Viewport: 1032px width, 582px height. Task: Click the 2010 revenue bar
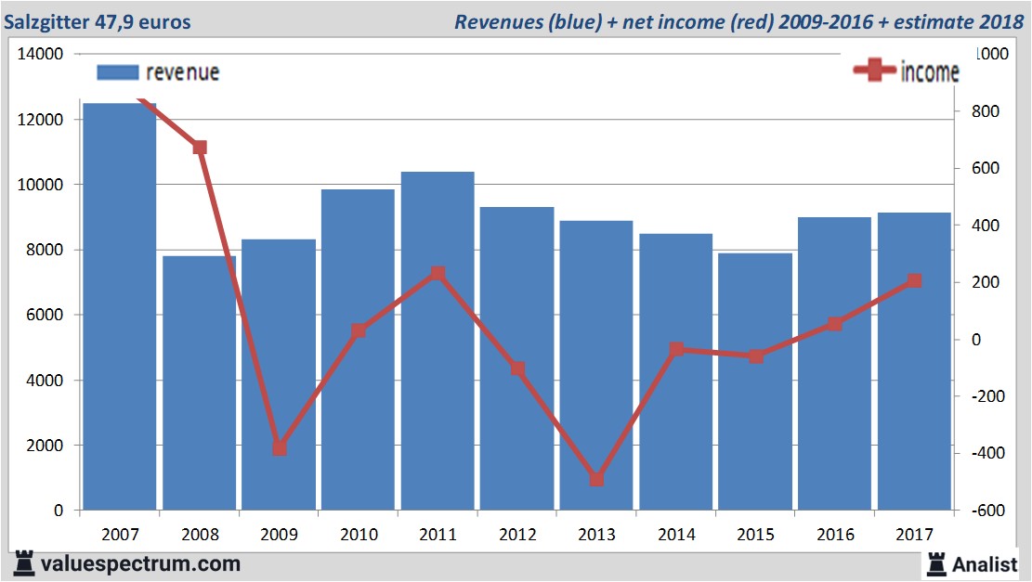point(358,349)
